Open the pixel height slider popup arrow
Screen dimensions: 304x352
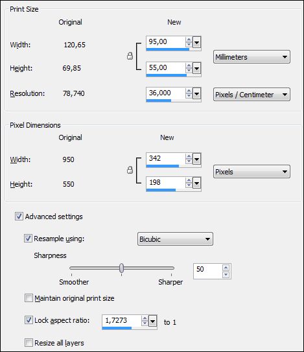click(x=196, y=183)
